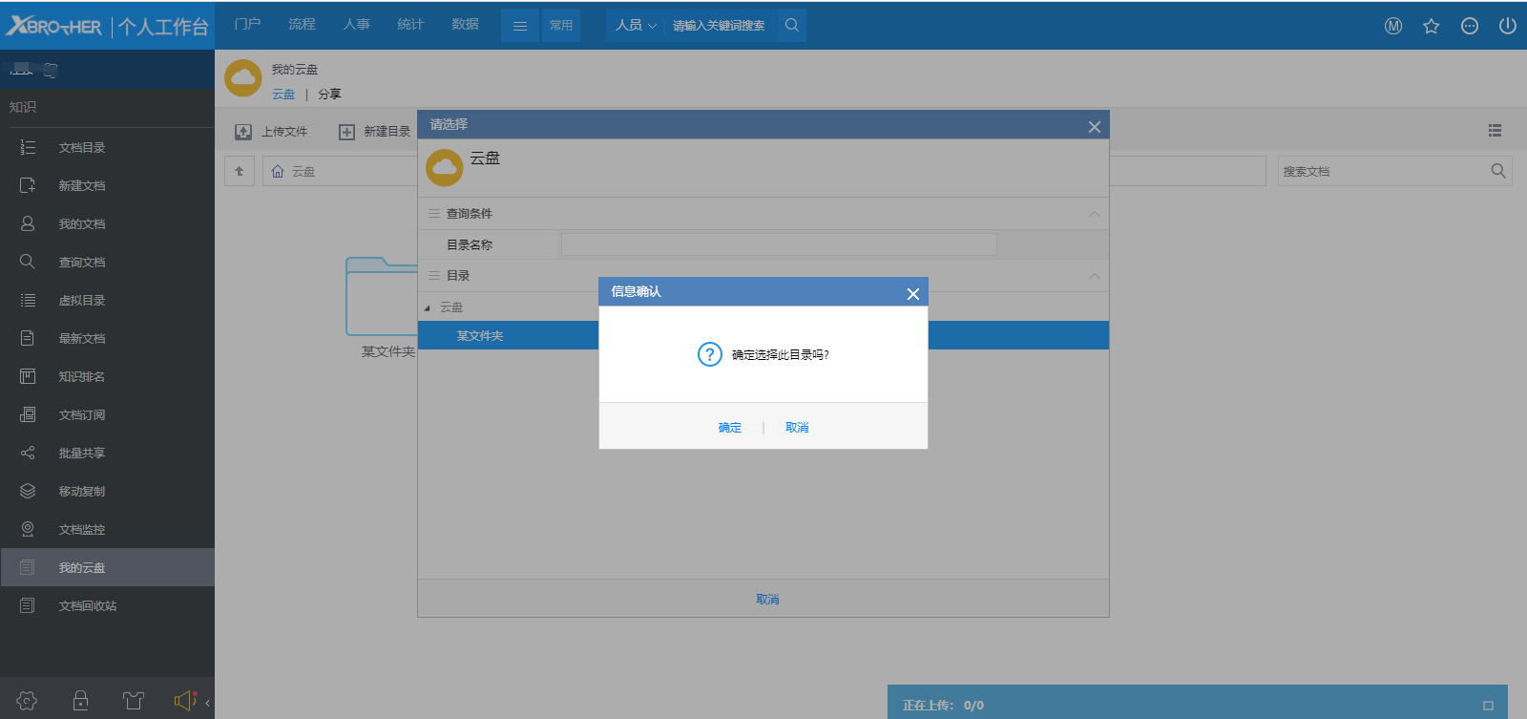The width and height of the screenshot is (1527, 719).
Task: Open the 人员 search type dropdown
Action: pos(636,26)
